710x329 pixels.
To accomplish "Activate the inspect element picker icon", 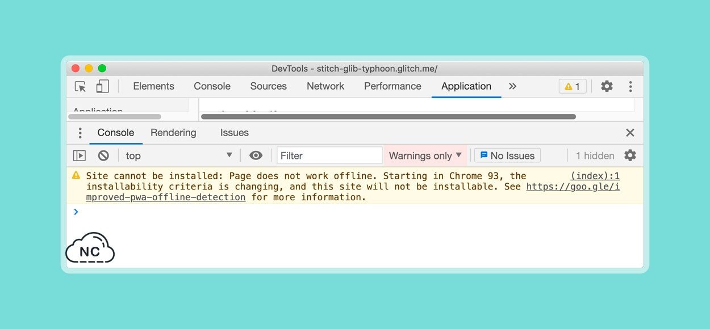I will coord(81,86).
